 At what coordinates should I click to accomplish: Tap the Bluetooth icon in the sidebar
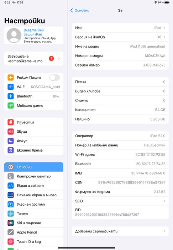coord(11,96)
